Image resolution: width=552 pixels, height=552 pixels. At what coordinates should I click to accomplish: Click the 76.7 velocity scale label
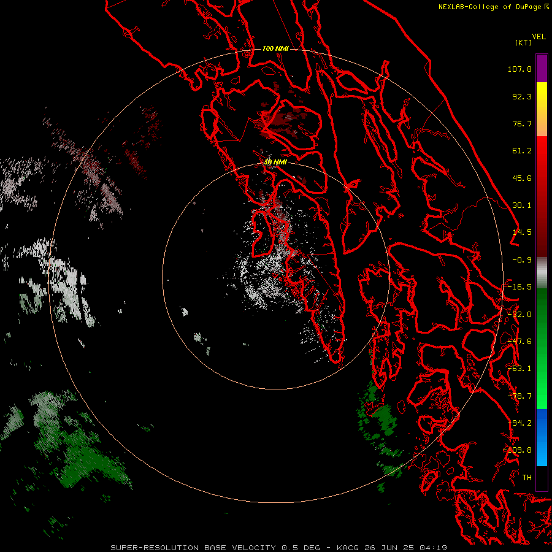(x=522, y=123)
